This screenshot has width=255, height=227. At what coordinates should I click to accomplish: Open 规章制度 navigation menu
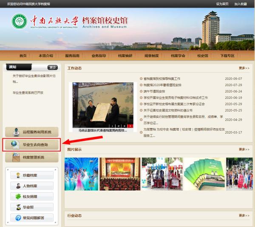coord(151,56)
